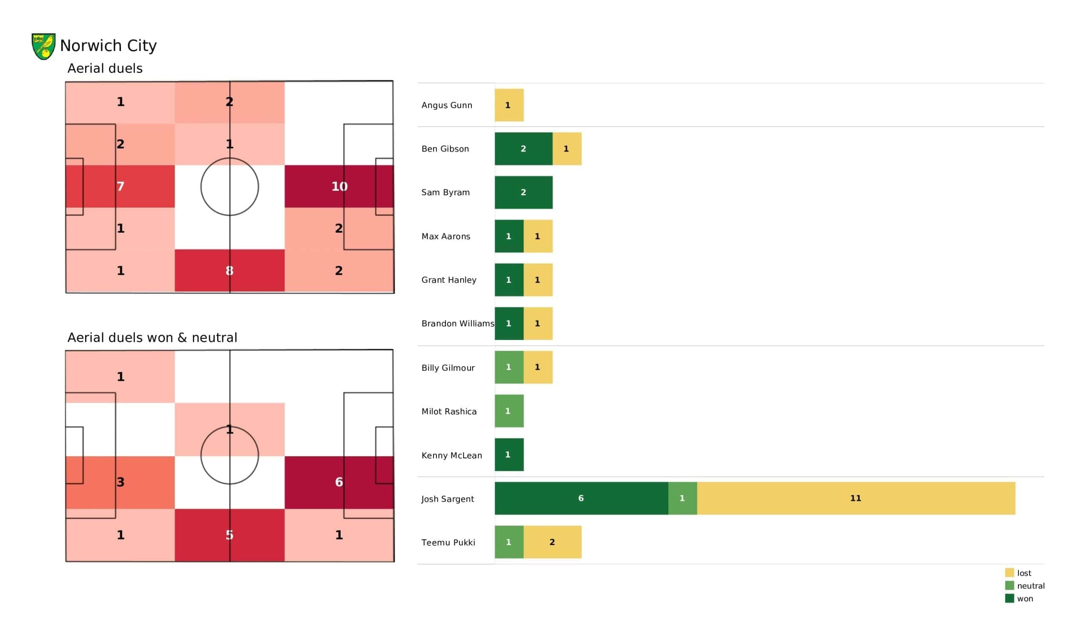Click the 'Aerial duels won & neutral' heading

tap(152, 337)
